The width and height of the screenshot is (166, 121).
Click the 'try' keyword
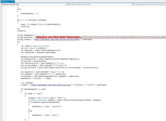pos(18,42)
